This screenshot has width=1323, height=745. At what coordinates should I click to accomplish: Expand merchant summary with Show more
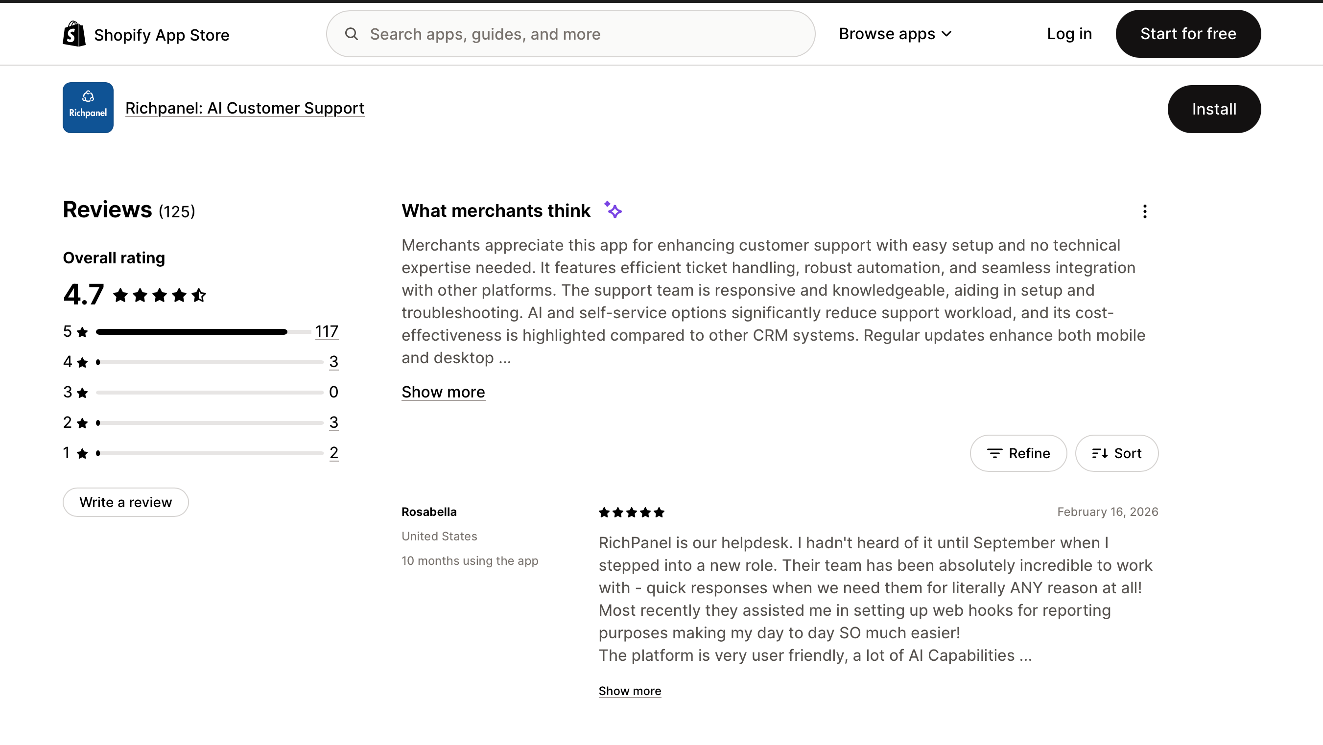tap(443, 392)
